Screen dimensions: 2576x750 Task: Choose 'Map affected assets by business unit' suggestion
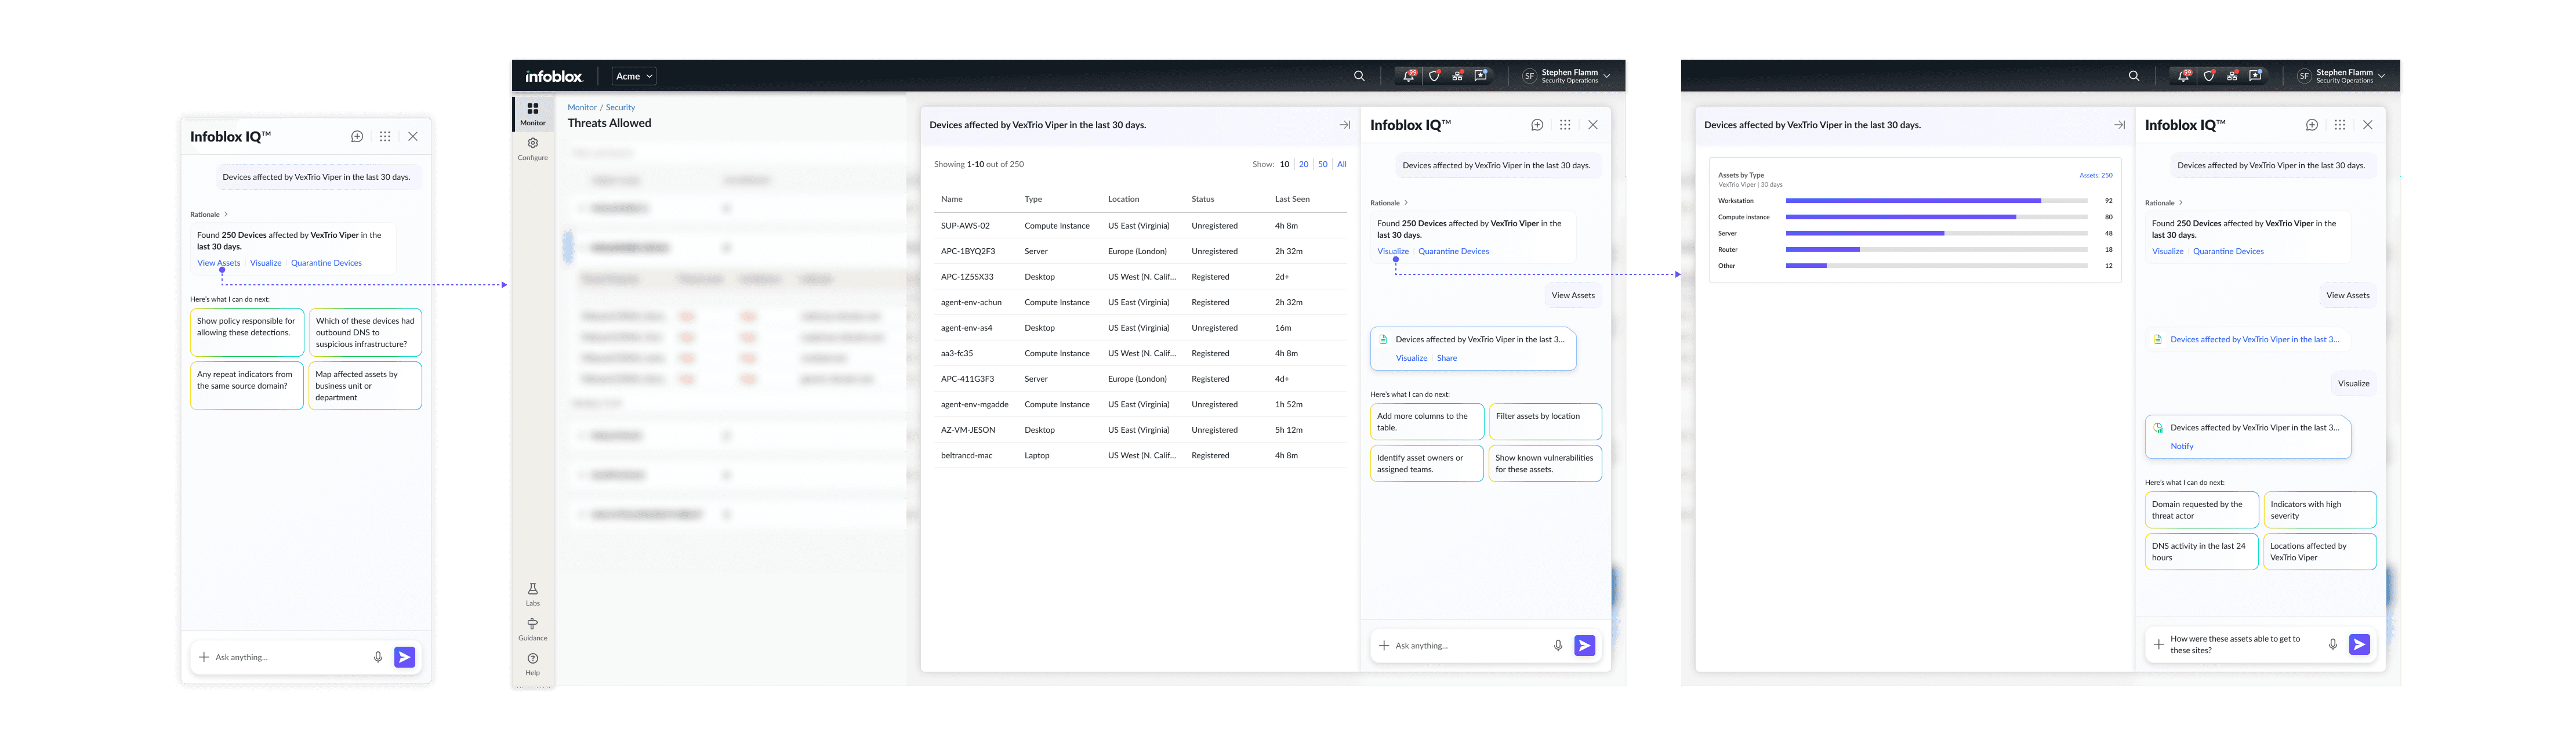[364, 386]
